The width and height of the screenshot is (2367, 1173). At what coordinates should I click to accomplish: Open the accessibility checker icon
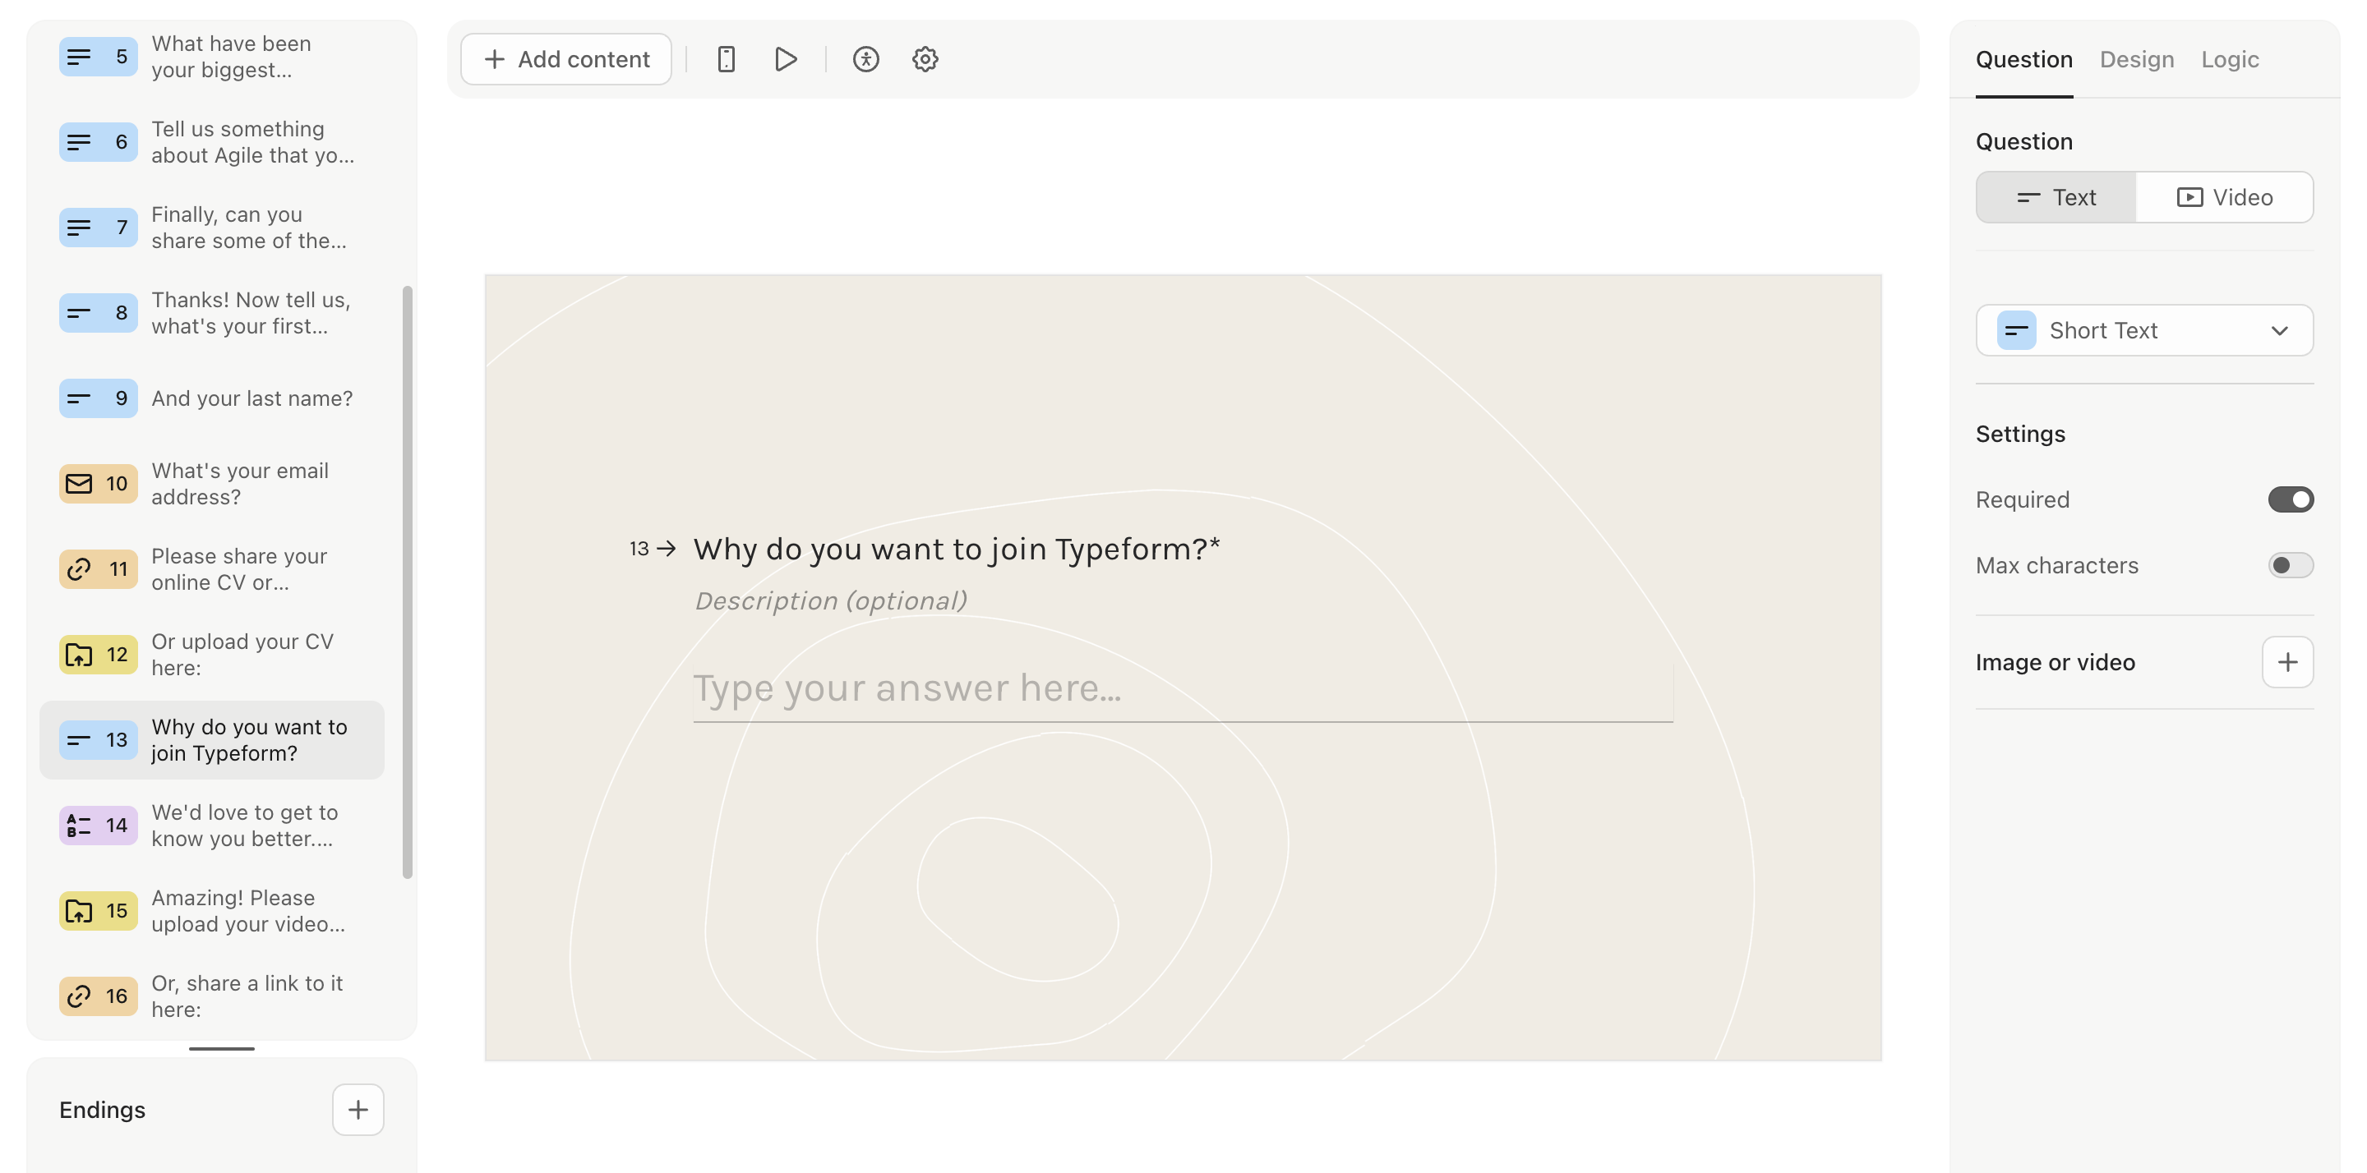tap(865, 60)
